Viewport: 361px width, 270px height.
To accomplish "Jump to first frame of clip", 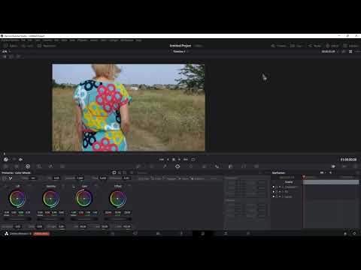I will point(162,159).
